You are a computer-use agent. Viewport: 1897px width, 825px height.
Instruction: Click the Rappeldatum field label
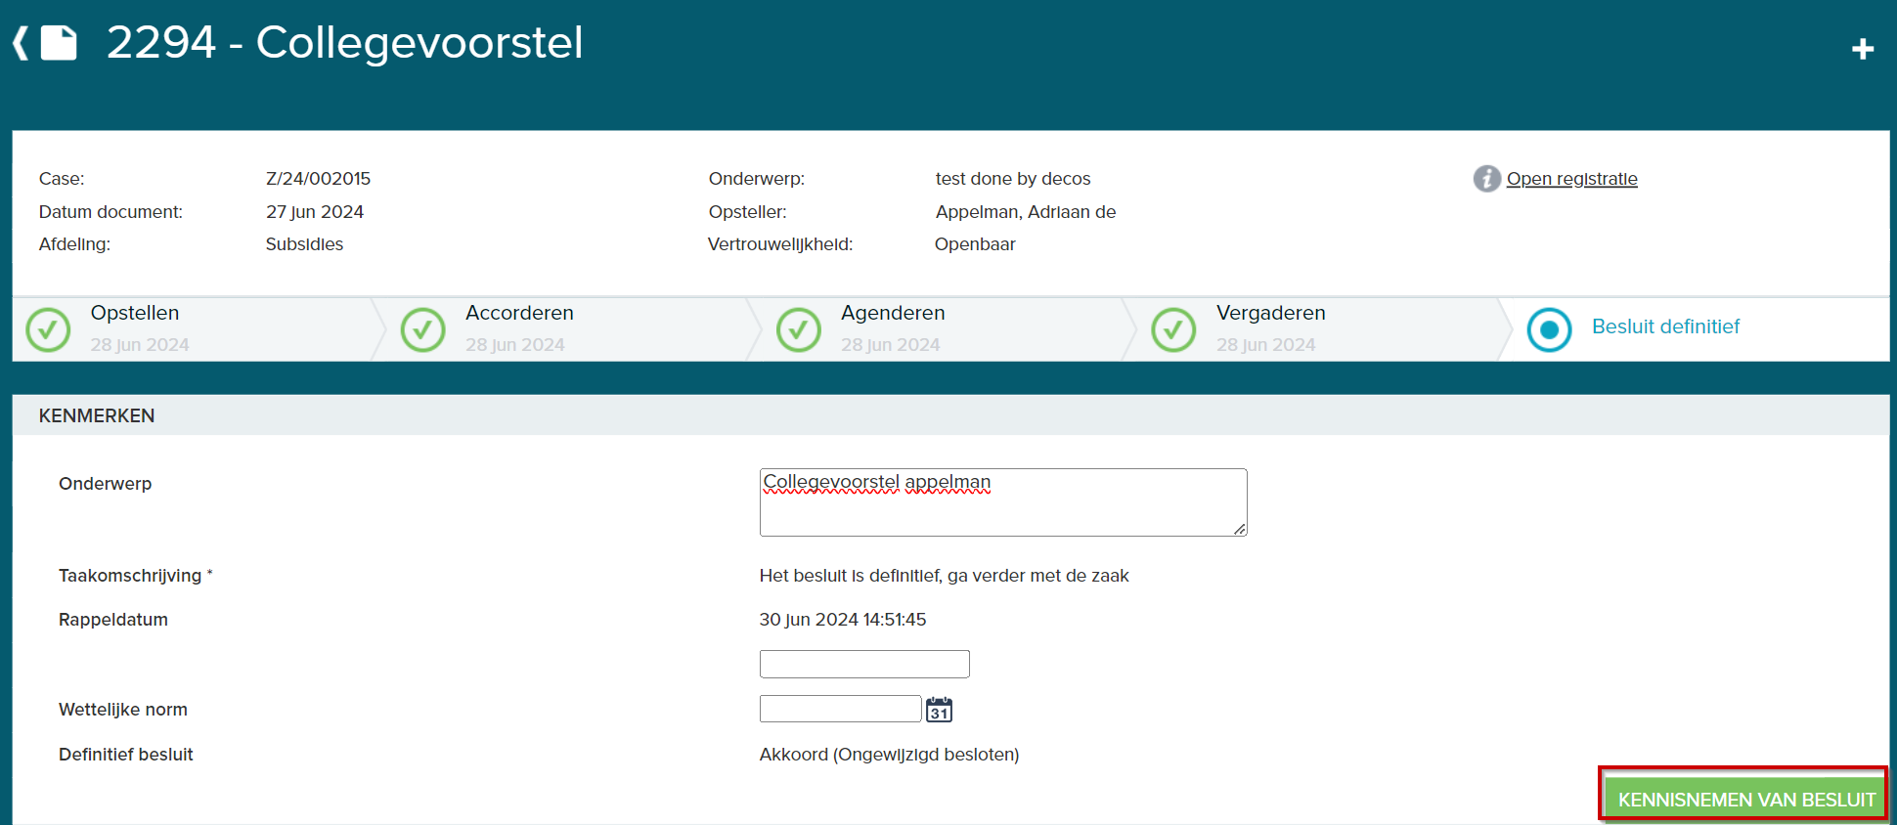click(x=112, y=620)
